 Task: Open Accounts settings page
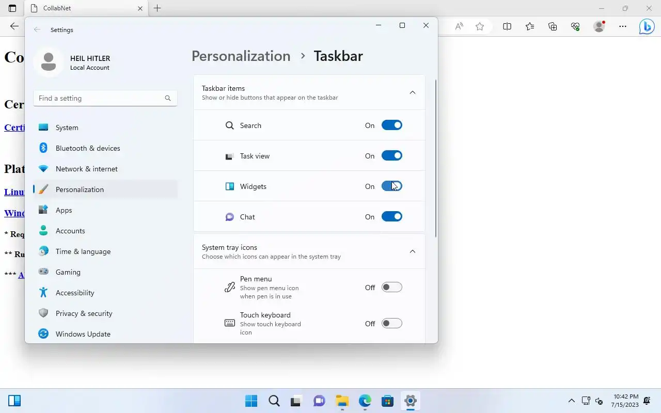tap(105, 231)
